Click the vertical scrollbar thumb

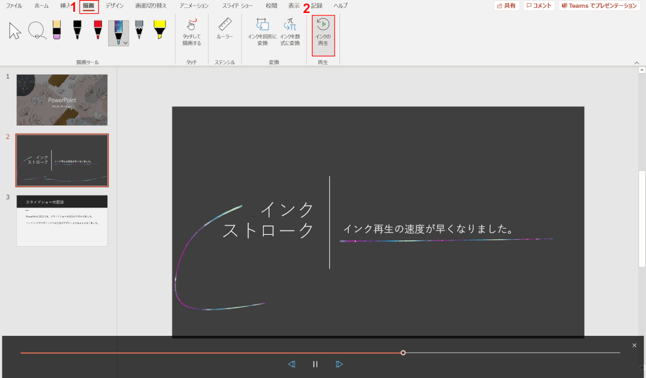point(642,219)
